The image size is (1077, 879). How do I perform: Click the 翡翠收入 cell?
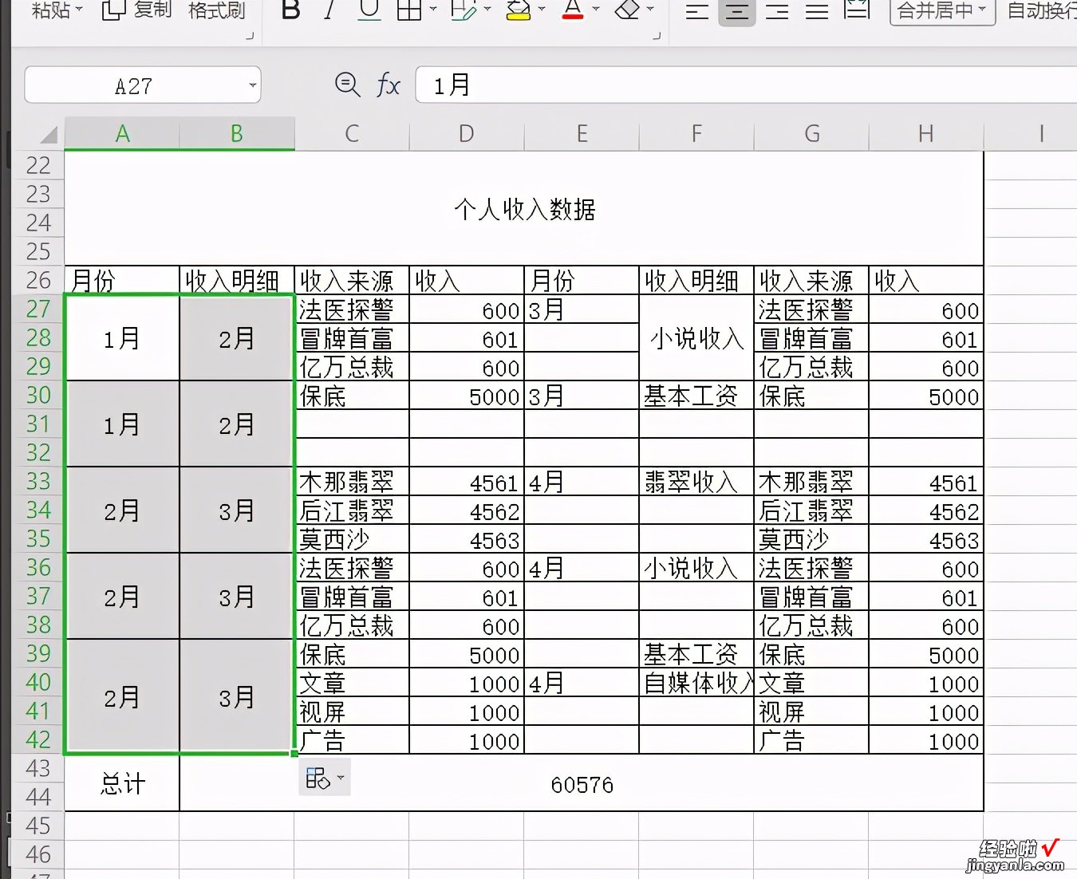696,482
